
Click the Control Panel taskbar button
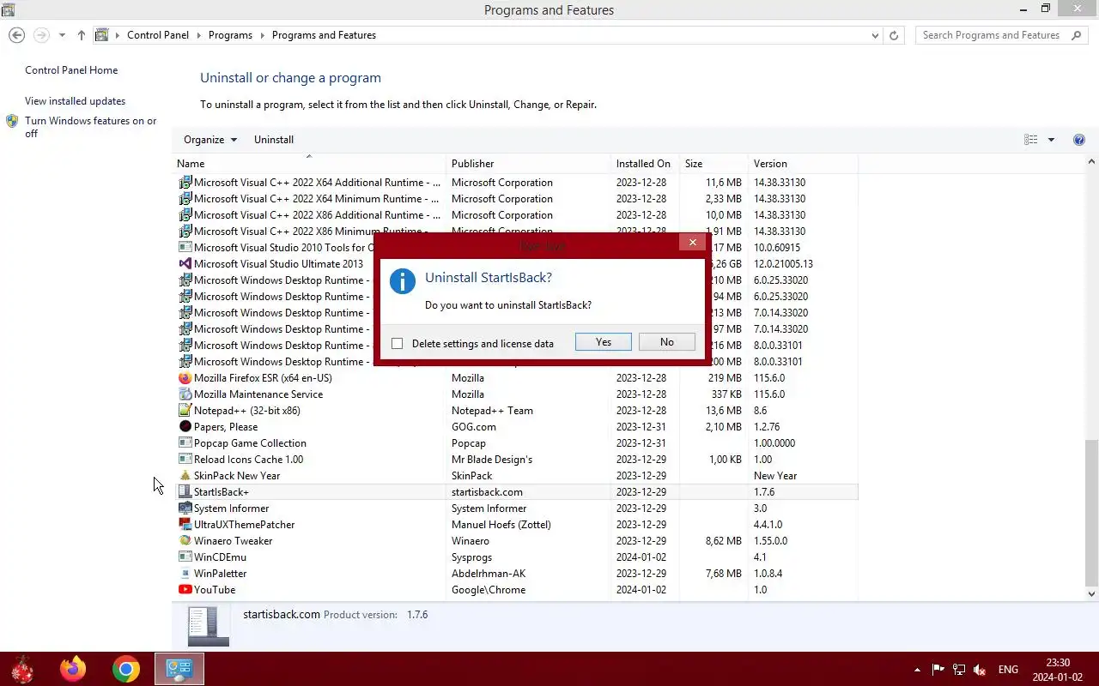tap(179, 669)
